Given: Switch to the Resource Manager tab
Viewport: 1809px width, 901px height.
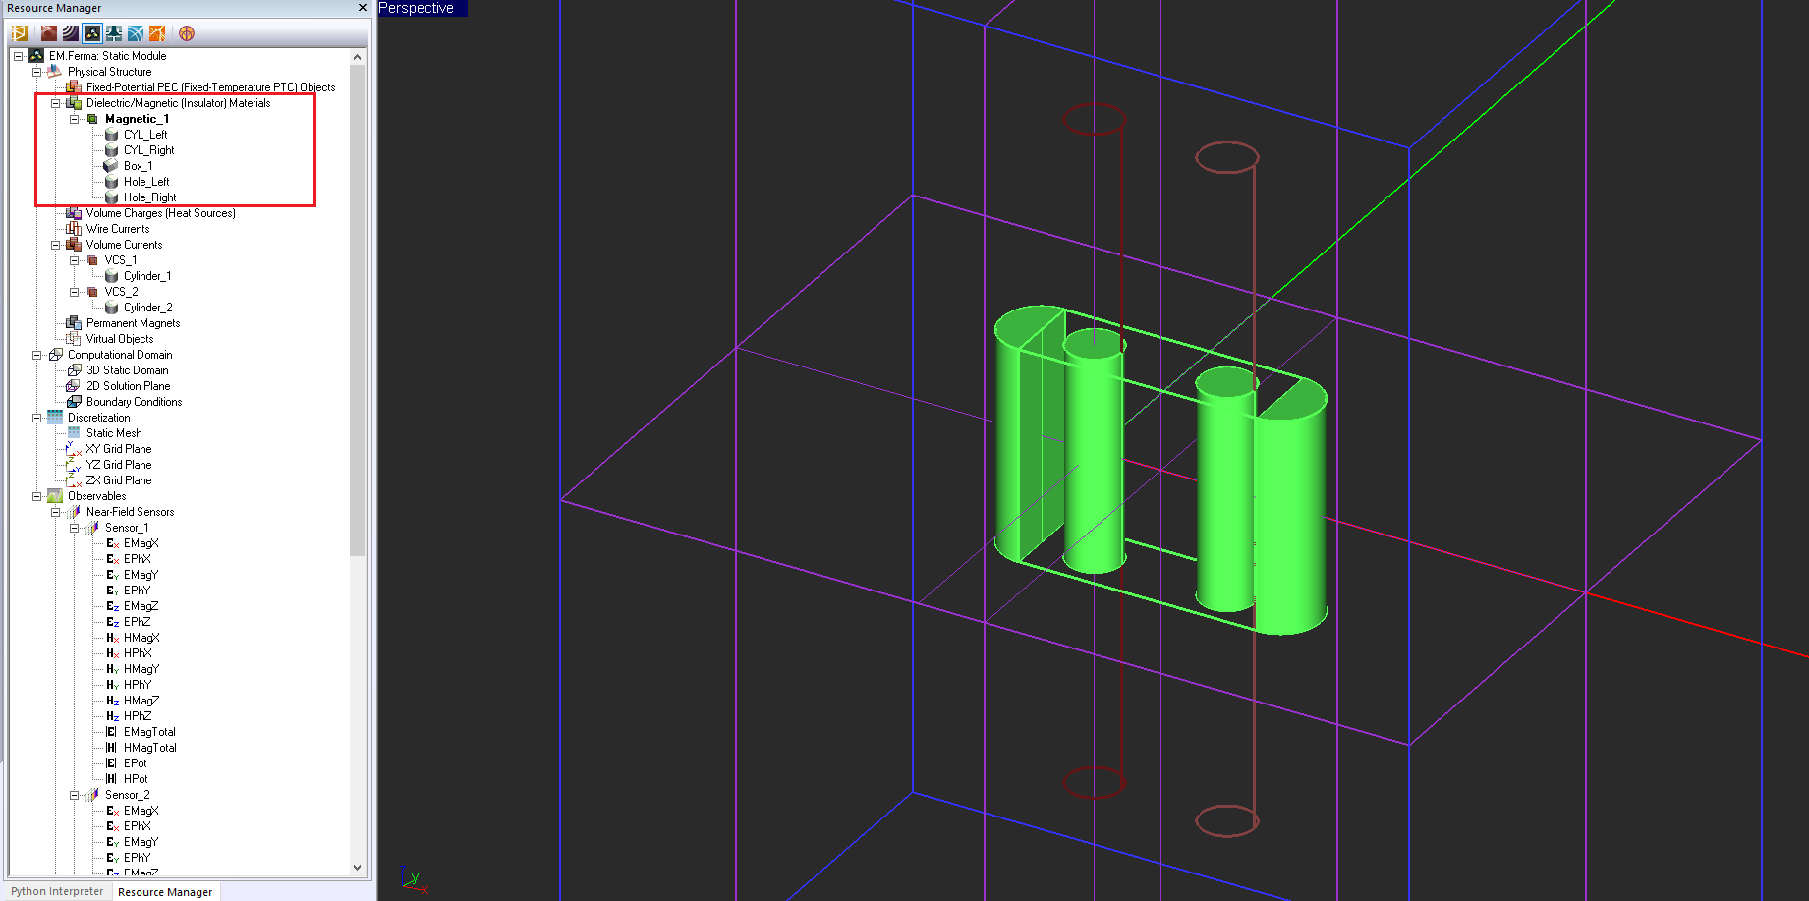Looking at the screenshot, I should pyautogui.click(x=165, y=892).
